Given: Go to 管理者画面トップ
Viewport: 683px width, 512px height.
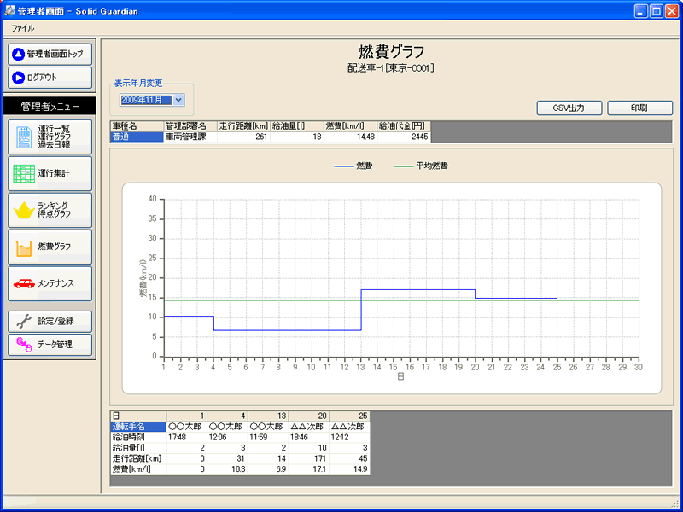Looking at the screenshot, I should pos(50,55).
